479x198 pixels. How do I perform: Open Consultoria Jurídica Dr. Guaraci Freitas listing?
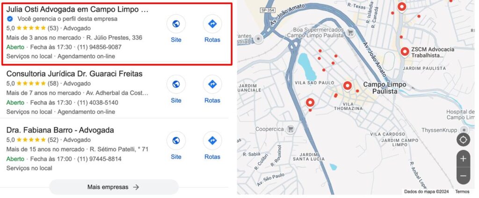(74, 74)
